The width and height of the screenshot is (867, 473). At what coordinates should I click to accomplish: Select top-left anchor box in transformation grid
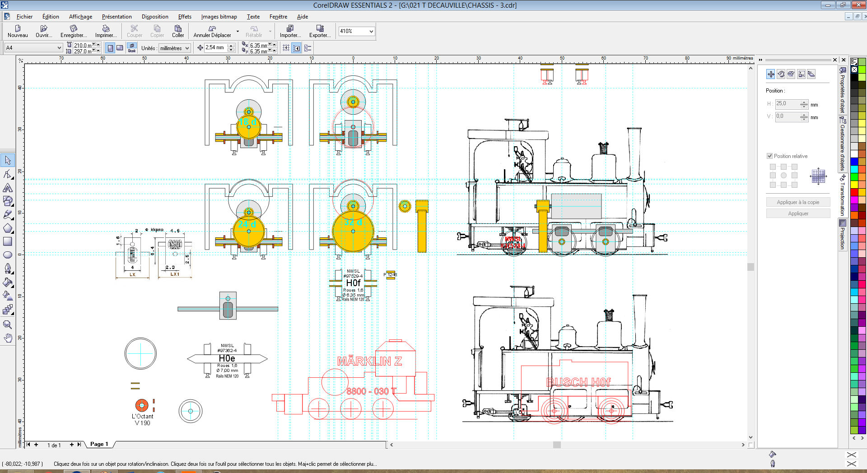(x=773, y=167)
